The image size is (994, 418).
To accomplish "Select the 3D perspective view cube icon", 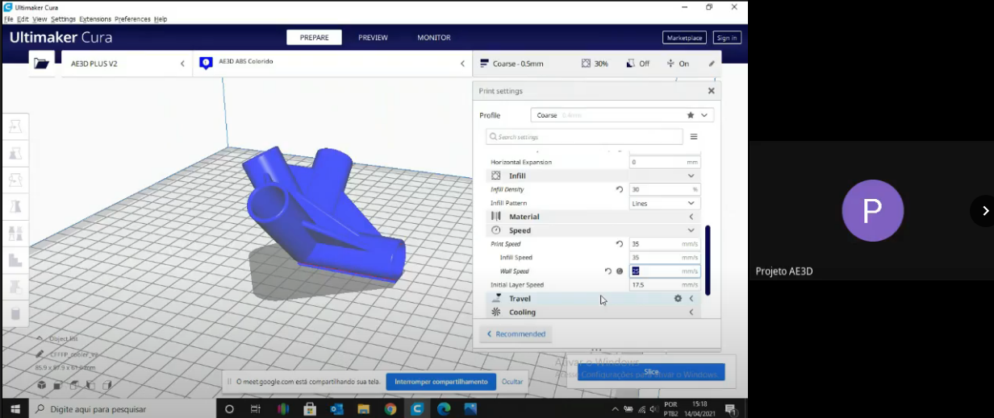I will pos(41,385).
